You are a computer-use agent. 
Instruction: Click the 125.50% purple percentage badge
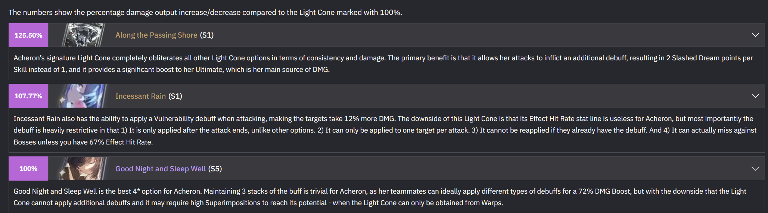tap(28, 35)
